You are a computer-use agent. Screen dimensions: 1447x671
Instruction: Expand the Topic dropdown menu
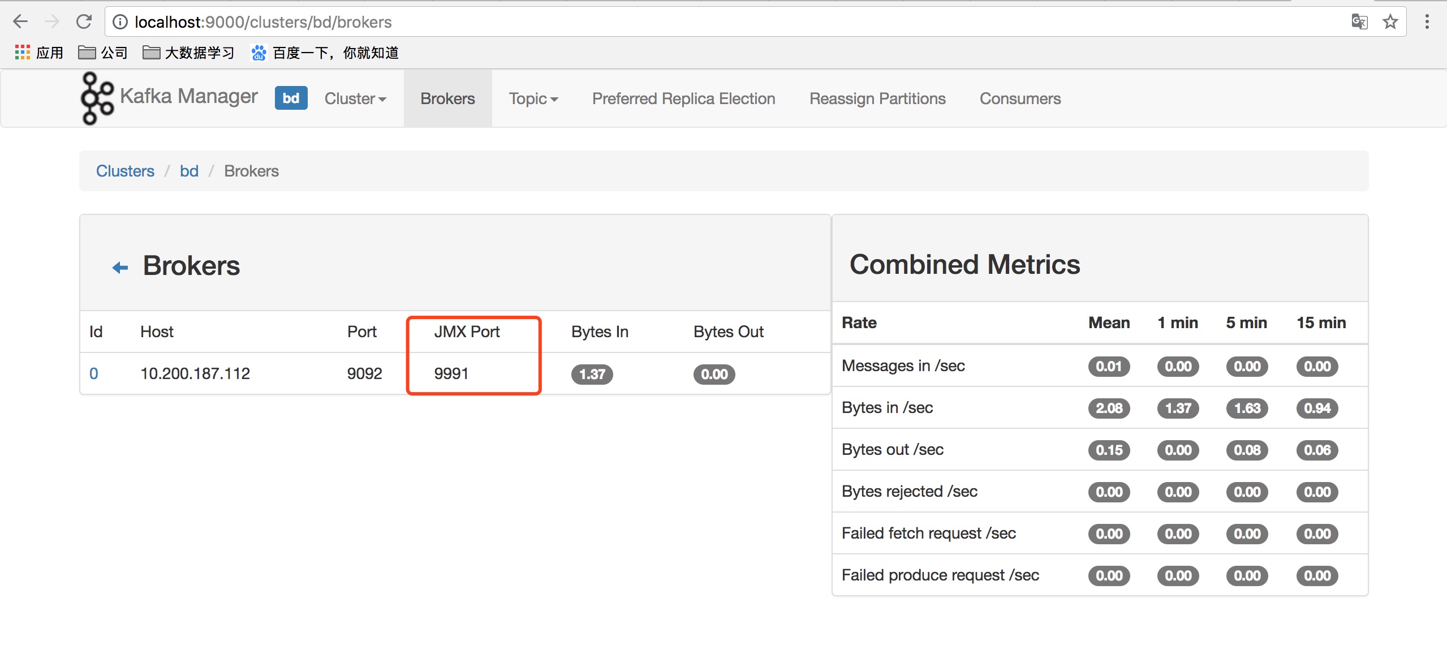pyautogui.click(x=533, y=98)
